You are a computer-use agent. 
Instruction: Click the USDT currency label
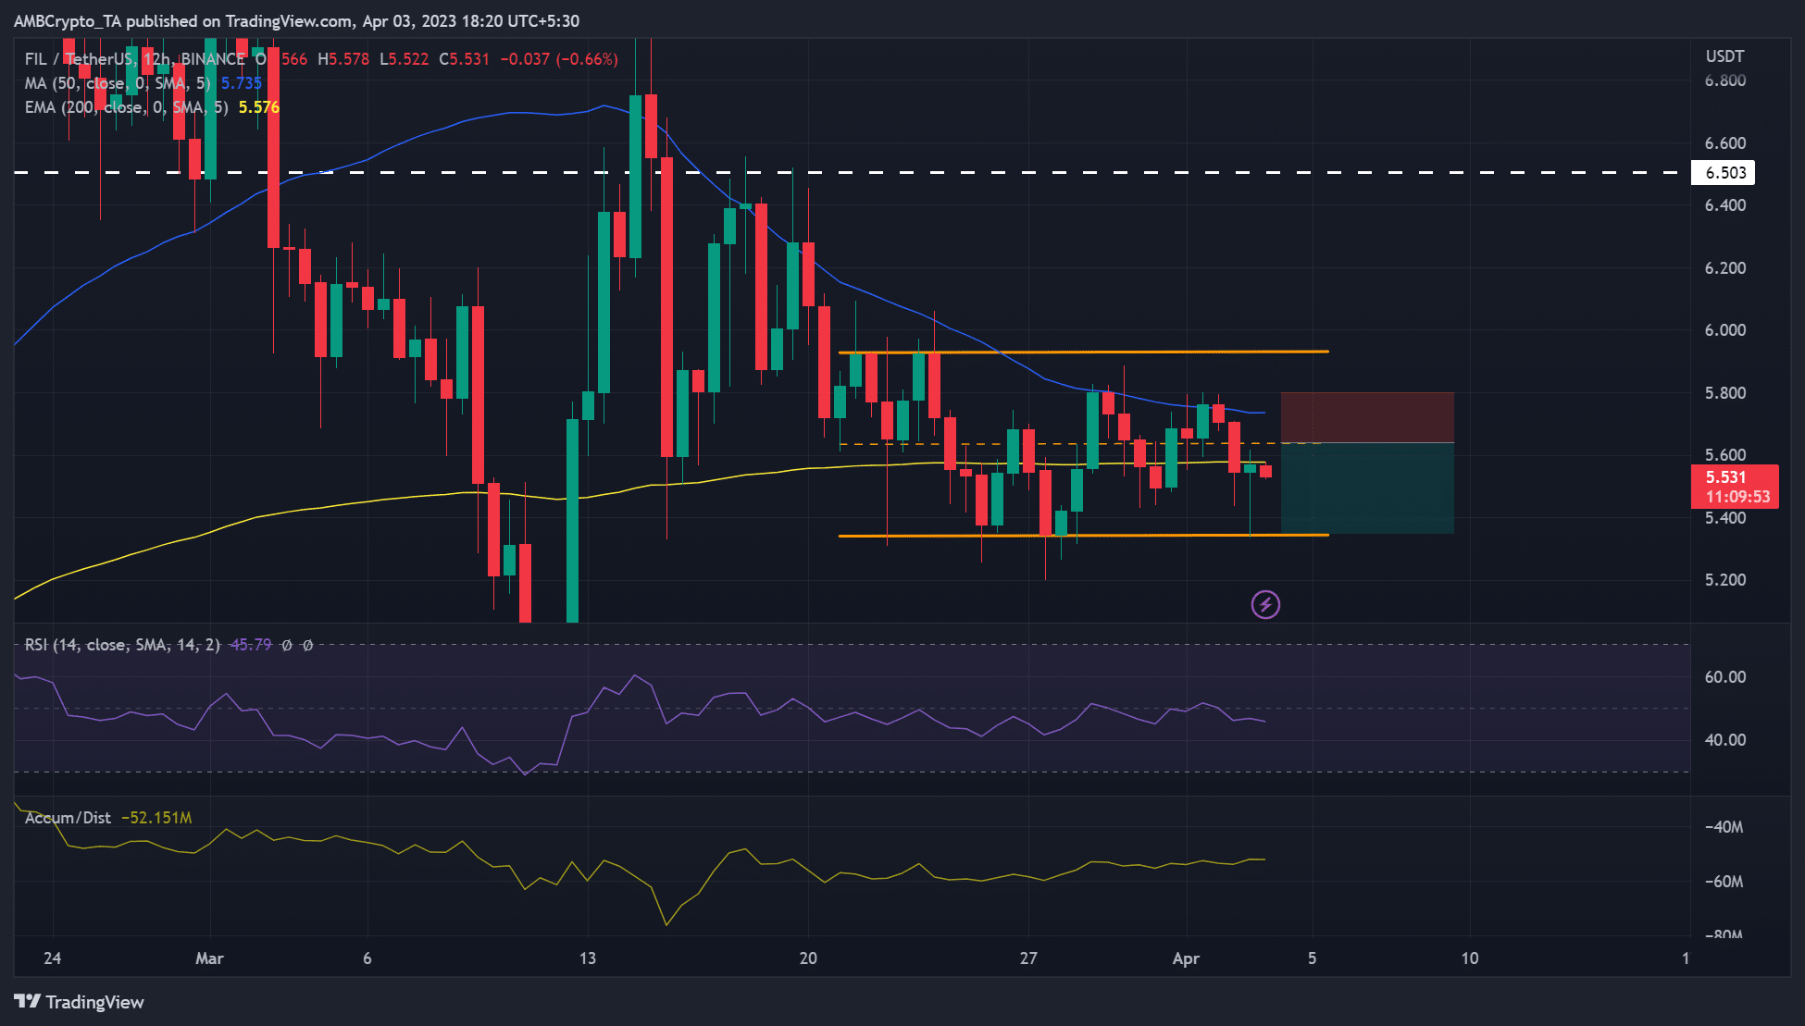[1724, 56]
